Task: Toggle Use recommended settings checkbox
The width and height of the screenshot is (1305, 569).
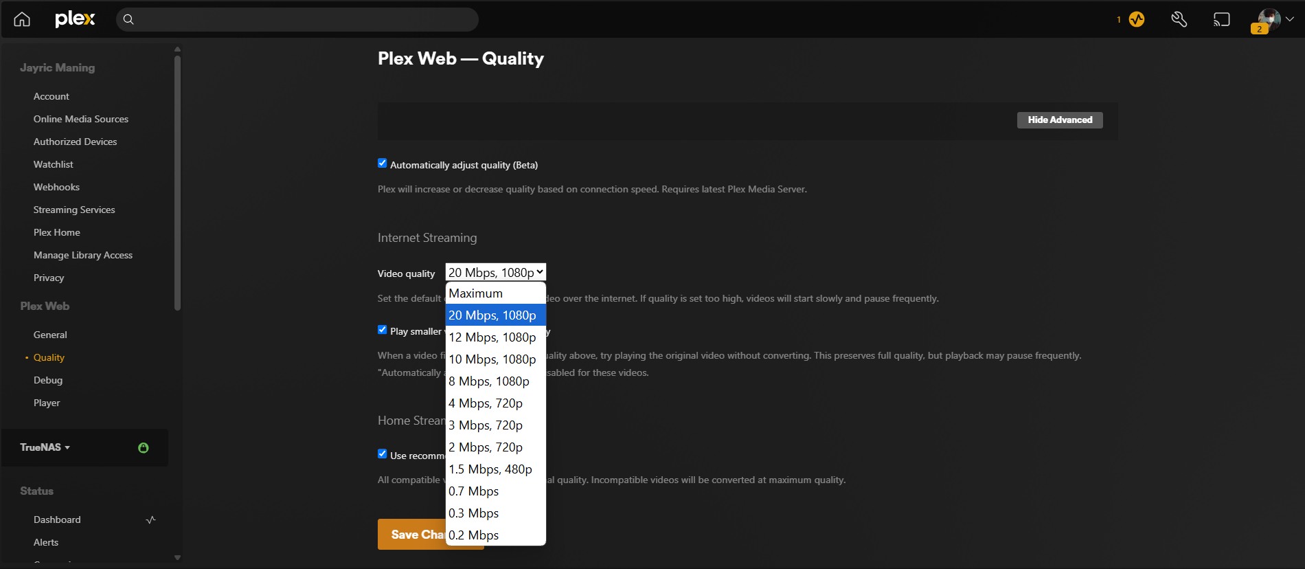Action: click(x=383, y=454)
